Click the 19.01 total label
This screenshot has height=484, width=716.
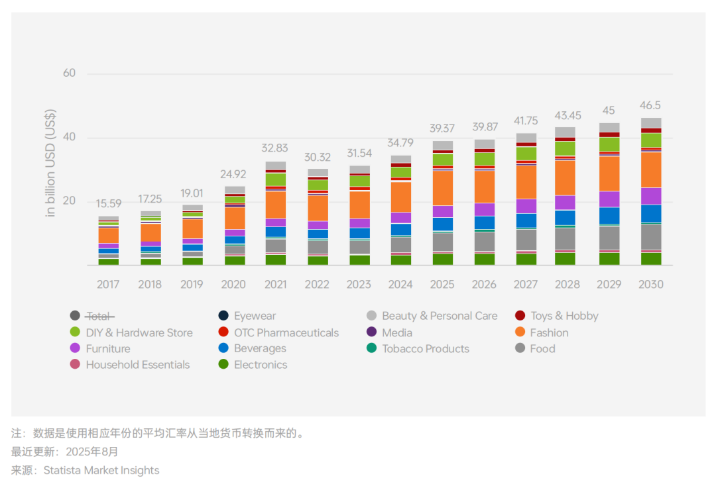tap(192, 193)
